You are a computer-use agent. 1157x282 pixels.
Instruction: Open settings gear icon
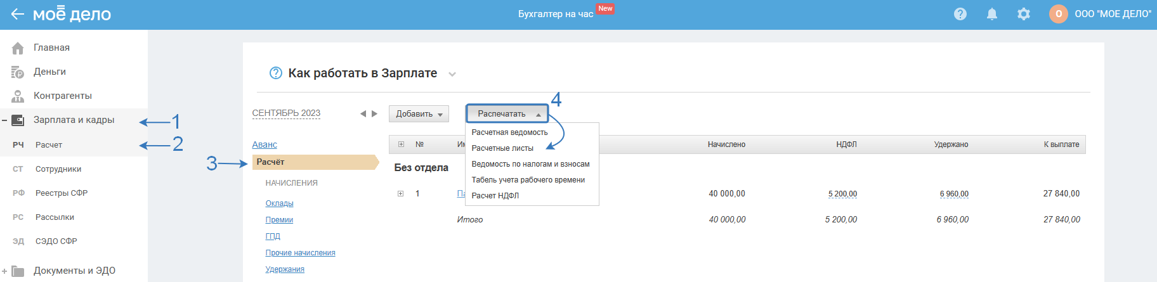pyautogui.click(x=1024, y=14)
